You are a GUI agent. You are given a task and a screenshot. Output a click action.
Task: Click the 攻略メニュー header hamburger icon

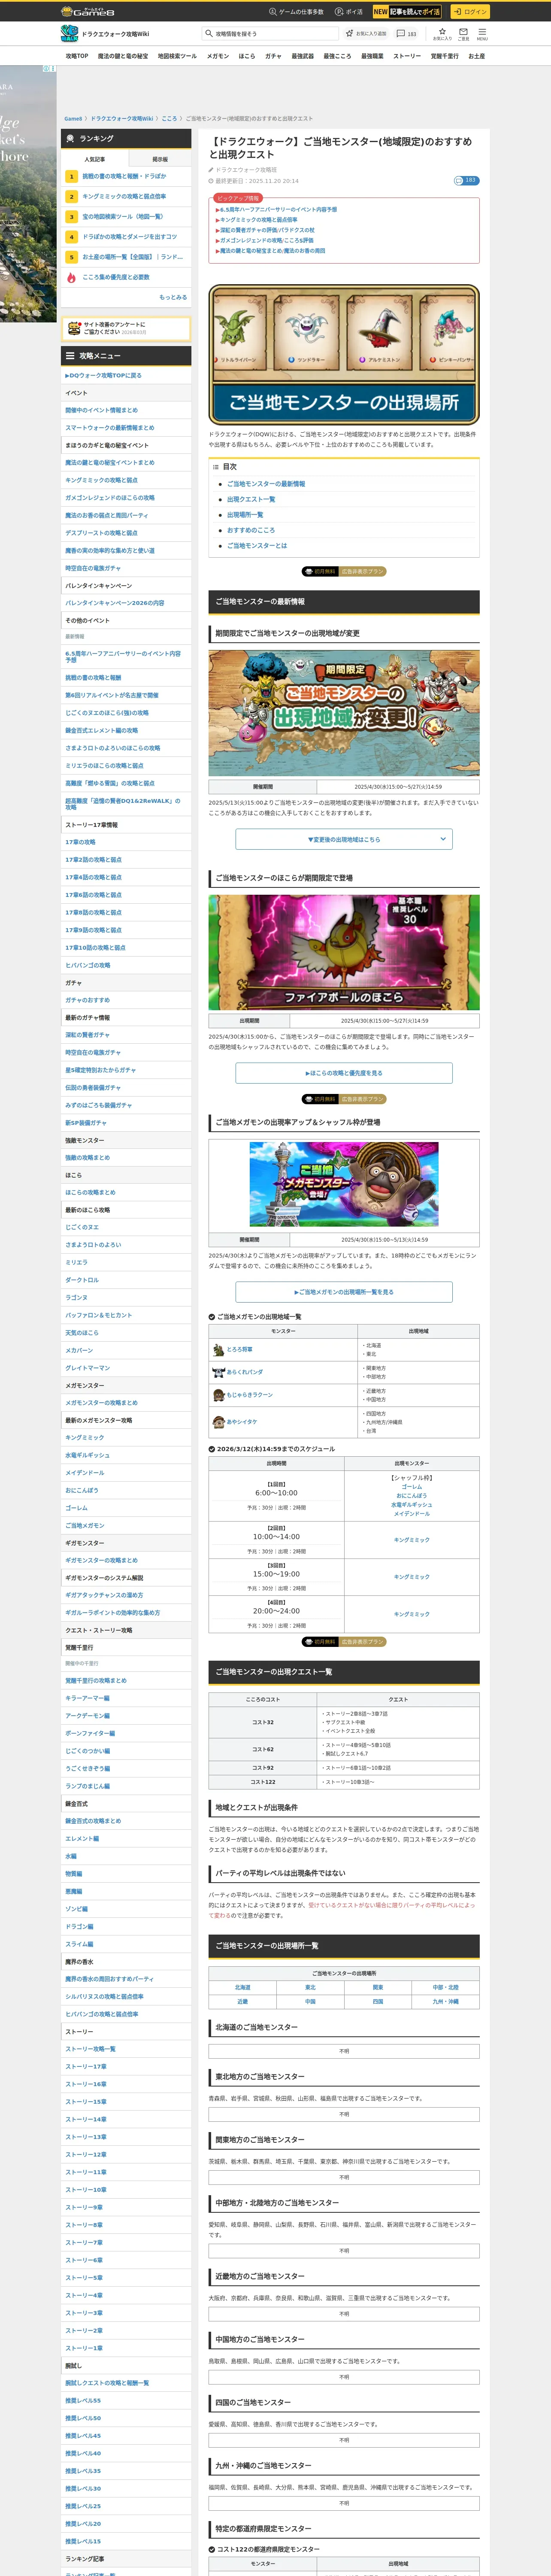coord(69,355)
